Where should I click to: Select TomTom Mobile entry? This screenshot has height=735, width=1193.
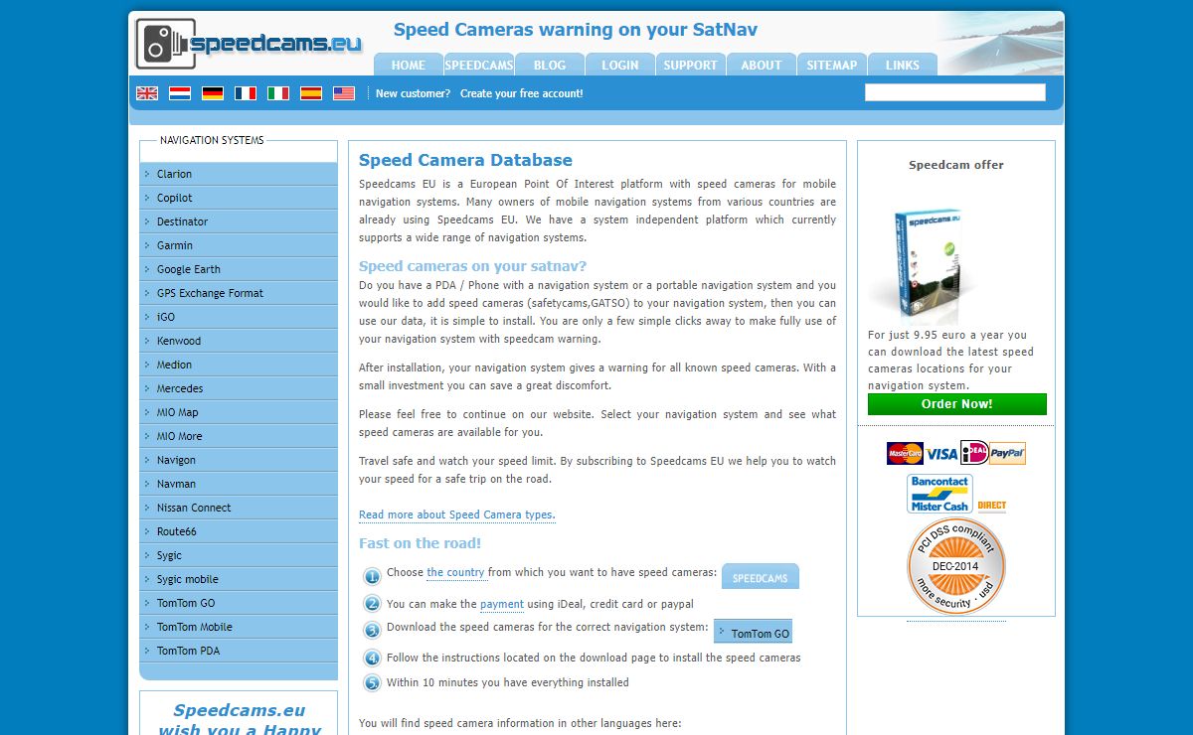239,627
